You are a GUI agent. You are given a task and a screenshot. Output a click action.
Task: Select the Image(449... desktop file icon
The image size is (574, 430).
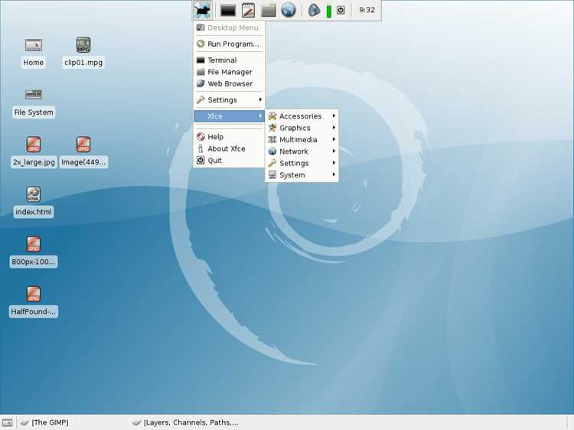[x=83, y=152]
